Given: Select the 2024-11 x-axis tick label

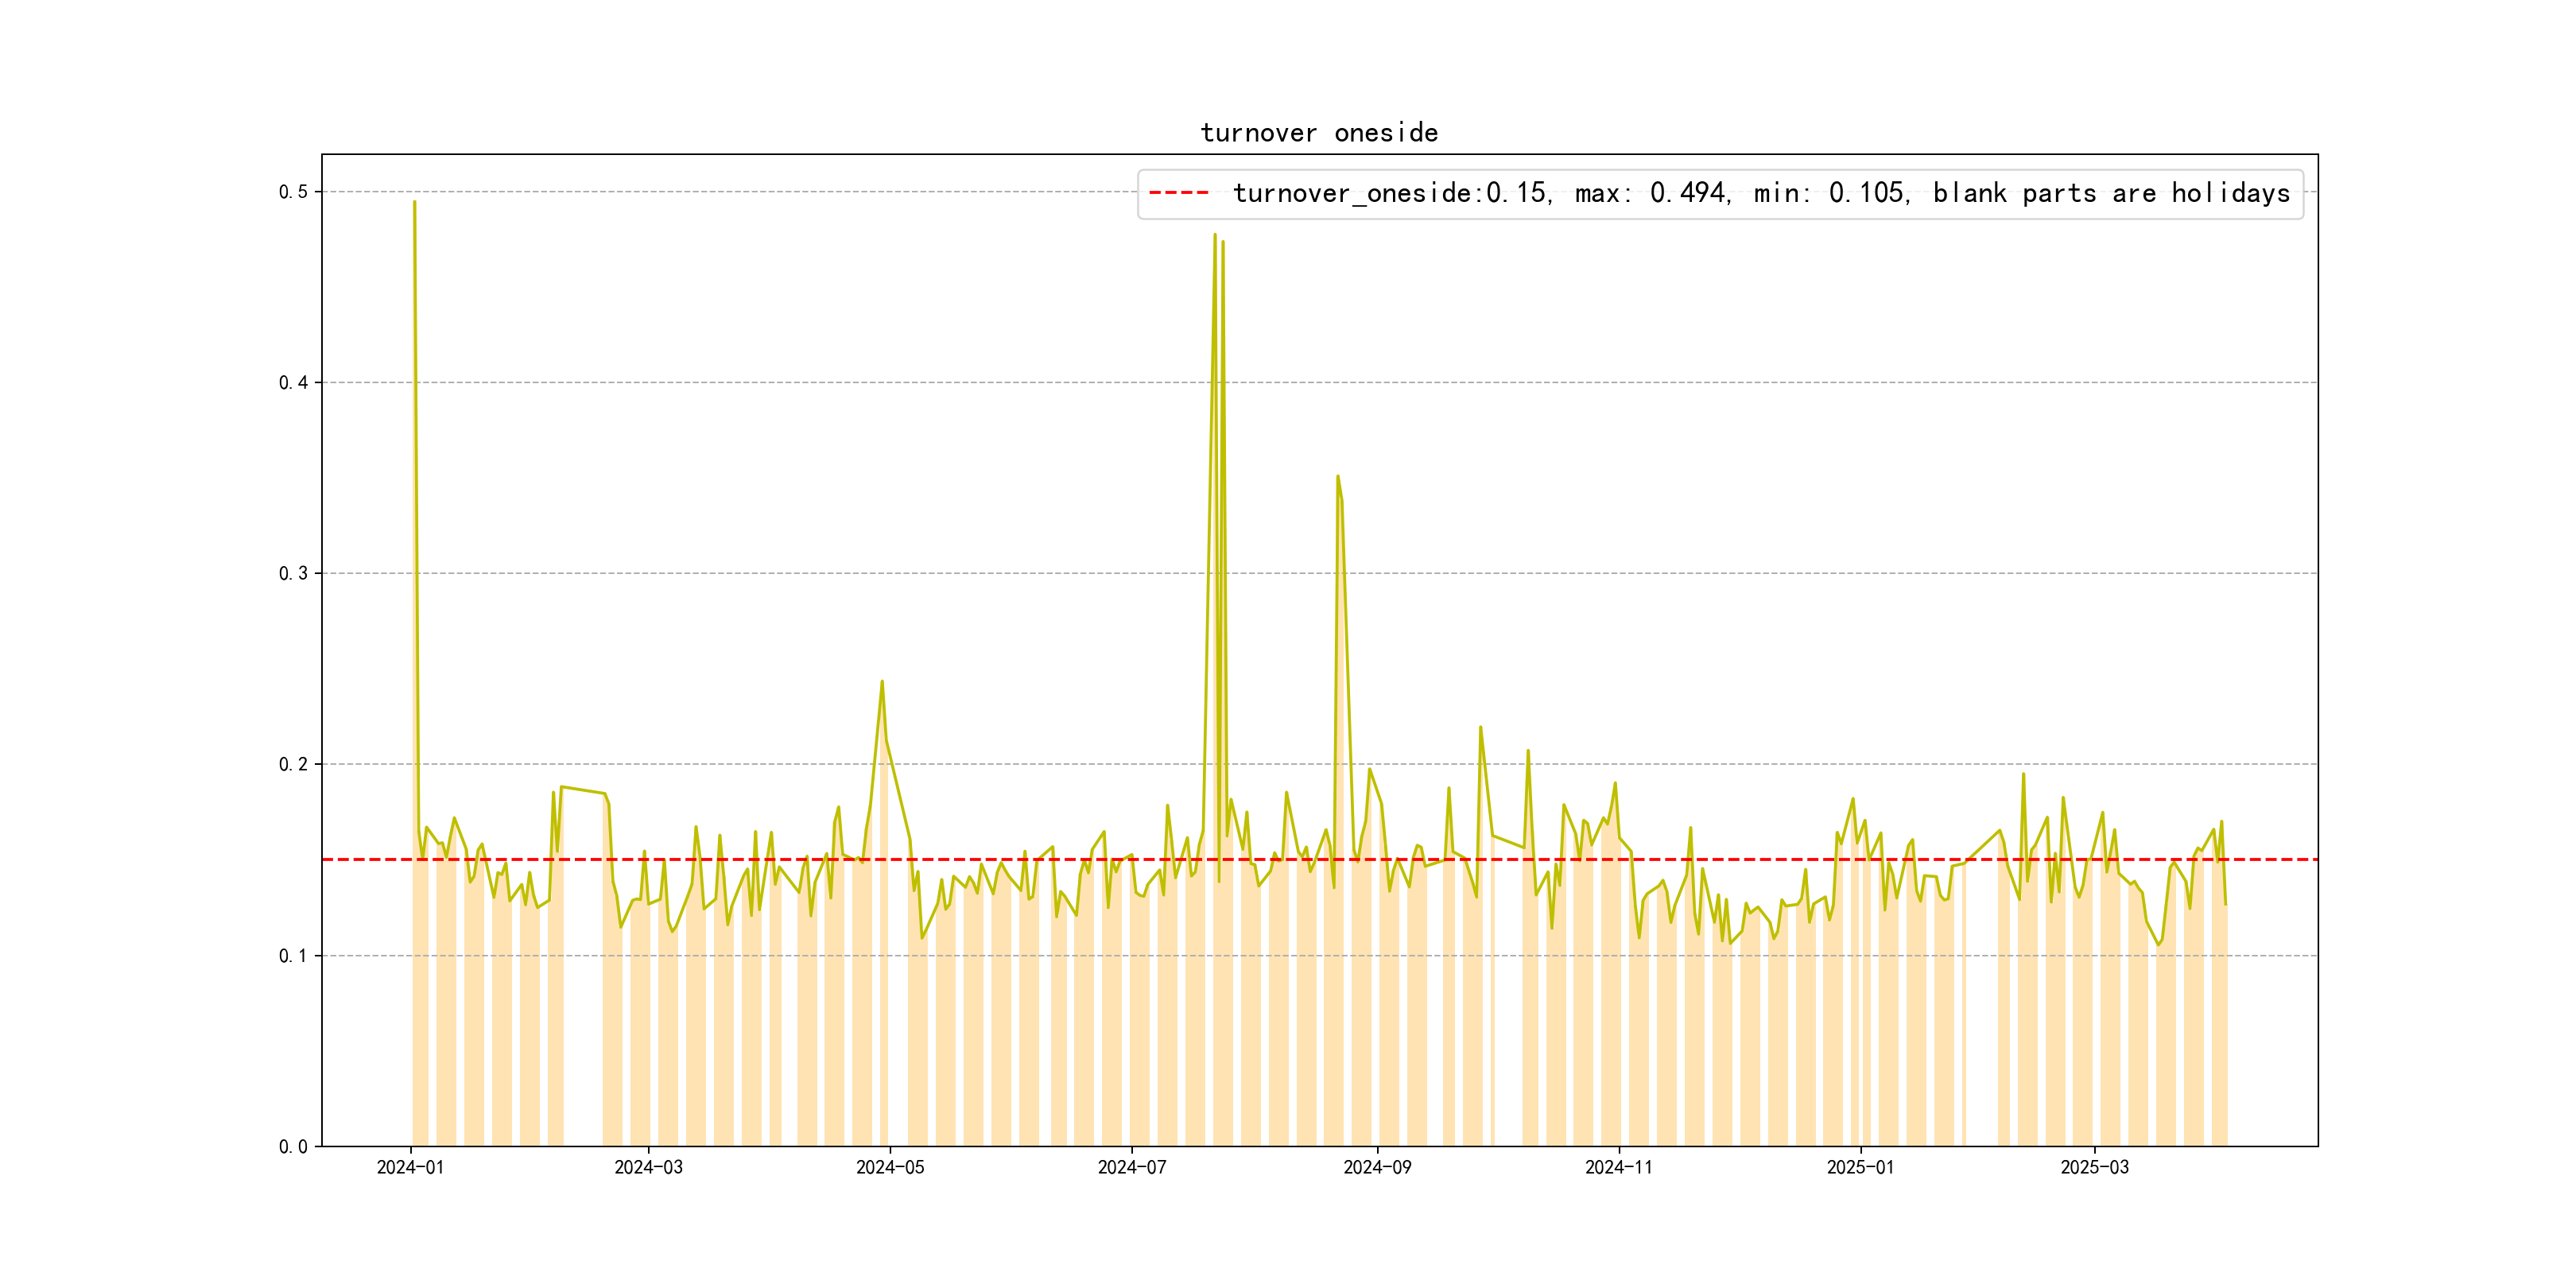Looking at the screenshot, I should pos(1619,1167).
